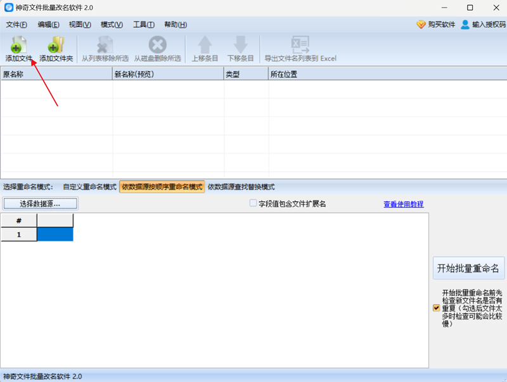Select 依数据源按顺序重命名模式 tab
Image resolution: width=507 pixels, height=382 pixels.
pos(162,187)
